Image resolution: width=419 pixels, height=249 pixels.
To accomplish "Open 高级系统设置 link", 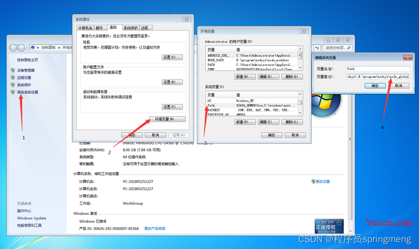I will coord(28,92).
